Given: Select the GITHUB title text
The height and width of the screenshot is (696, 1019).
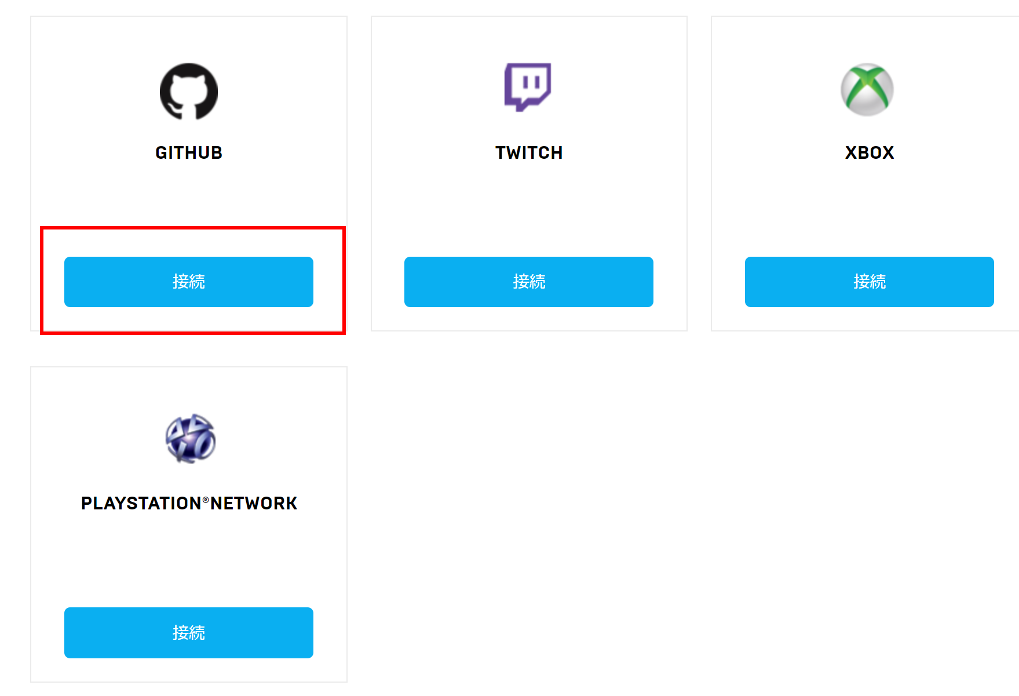Looking at the screenshot, I should tap(189, 152).
